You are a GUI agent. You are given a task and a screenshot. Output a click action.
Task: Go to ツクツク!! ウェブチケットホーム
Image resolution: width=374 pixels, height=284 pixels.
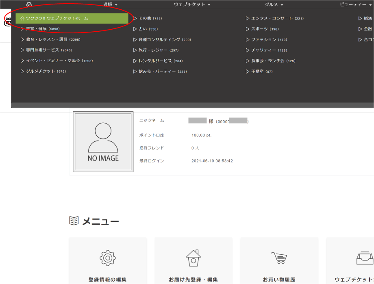tap(72, 18)
